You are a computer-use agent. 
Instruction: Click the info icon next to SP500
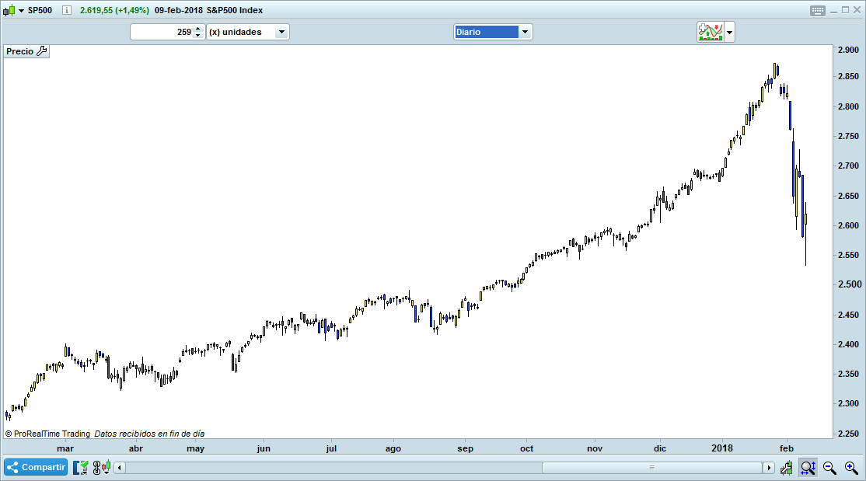[x=67, y=10]
